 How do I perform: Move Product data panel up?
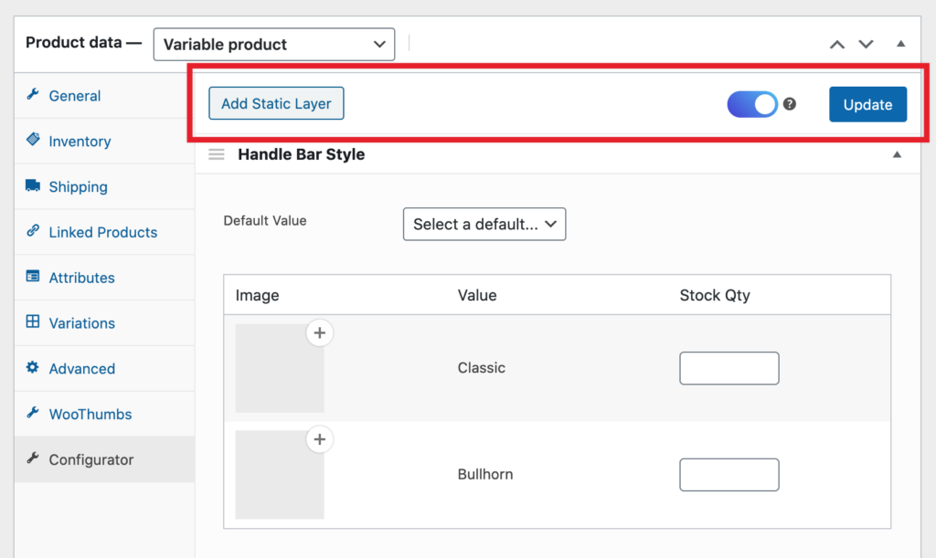click(837, 44)
